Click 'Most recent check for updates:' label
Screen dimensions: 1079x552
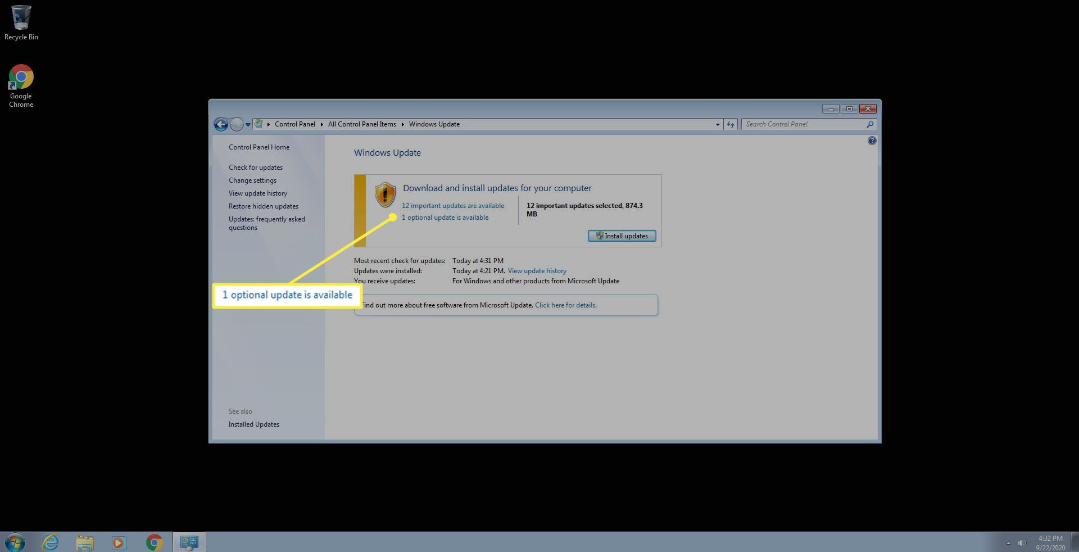coord(400,261)
